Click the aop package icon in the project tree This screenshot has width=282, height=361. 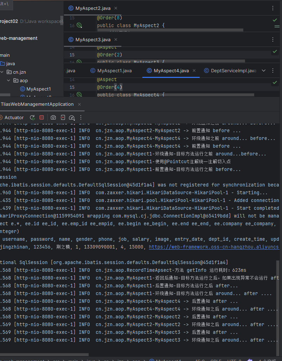(x=16, y=81)
